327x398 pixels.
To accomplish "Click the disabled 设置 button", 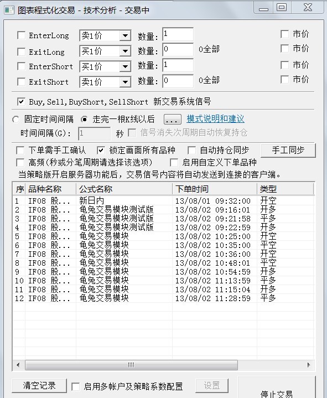I will click(212, 386).
